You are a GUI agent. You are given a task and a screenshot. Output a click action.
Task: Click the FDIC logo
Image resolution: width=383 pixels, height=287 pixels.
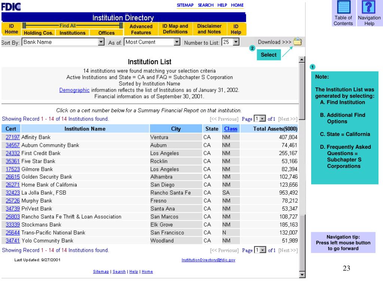click(x=11, y=7)
